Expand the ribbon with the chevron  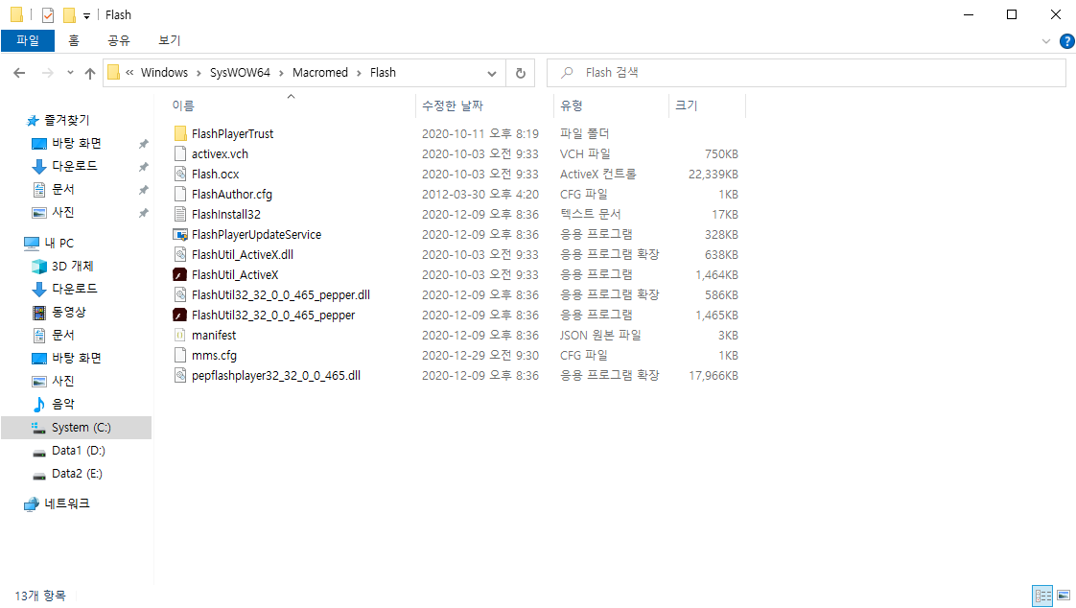point(1046,41)
